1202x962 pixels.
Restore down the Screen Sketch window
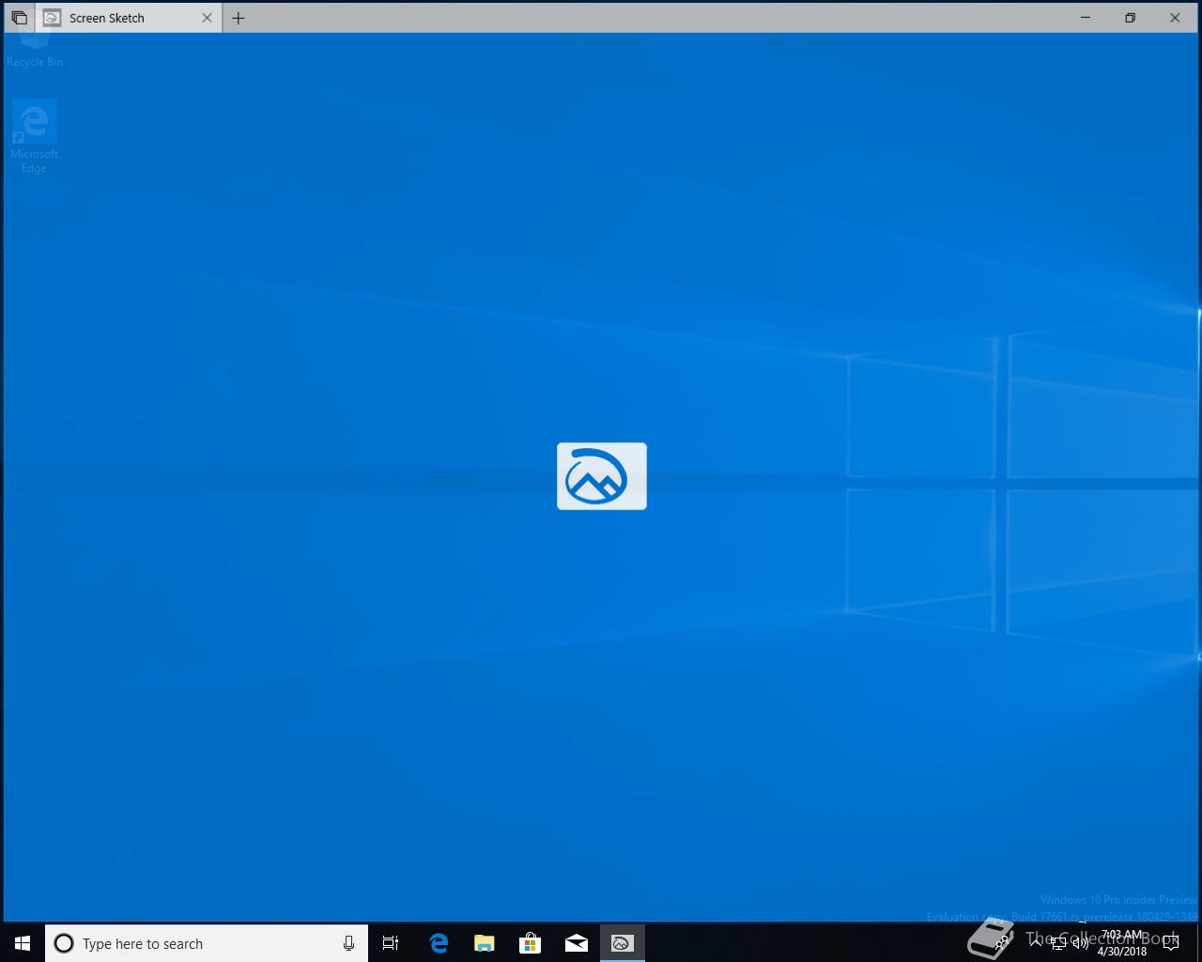(x=1130, y=18)
